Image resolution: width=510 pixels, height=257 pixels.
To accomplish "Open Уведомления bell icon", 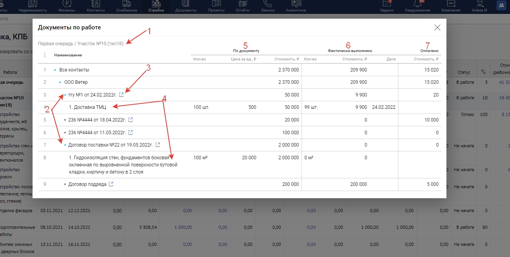I will pyautogui.click(x=417, y=4).
